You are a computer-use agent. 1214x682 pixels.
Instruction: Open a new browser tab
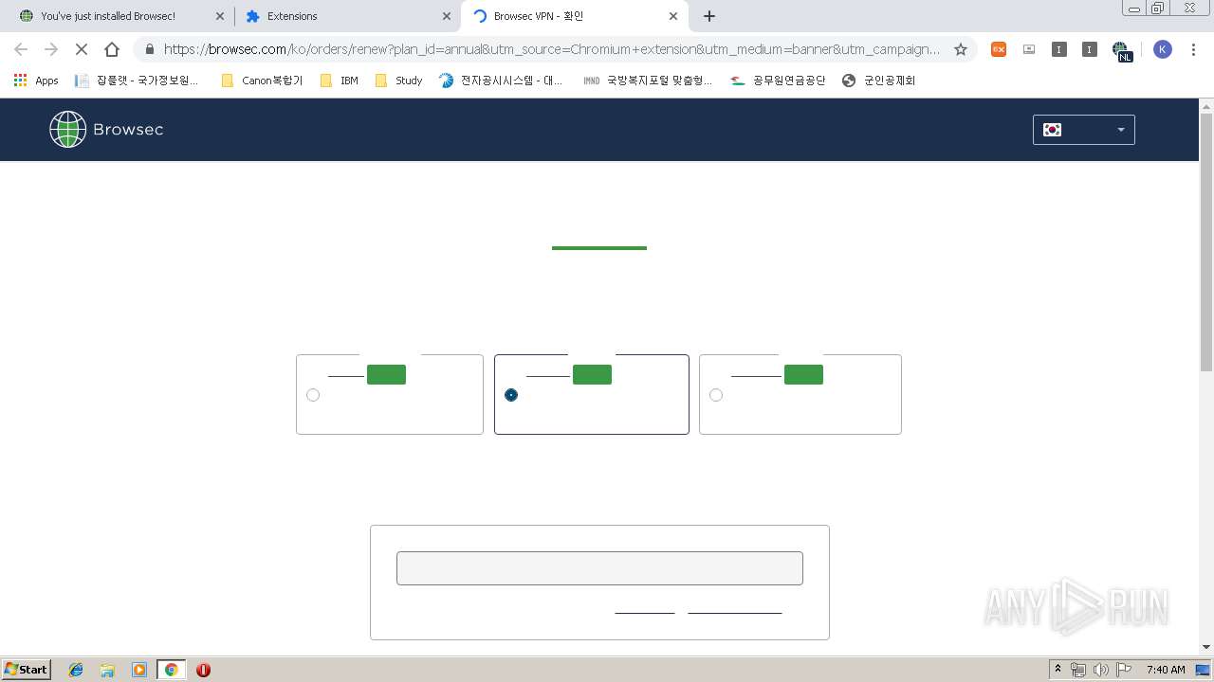(x=709, y=16)
